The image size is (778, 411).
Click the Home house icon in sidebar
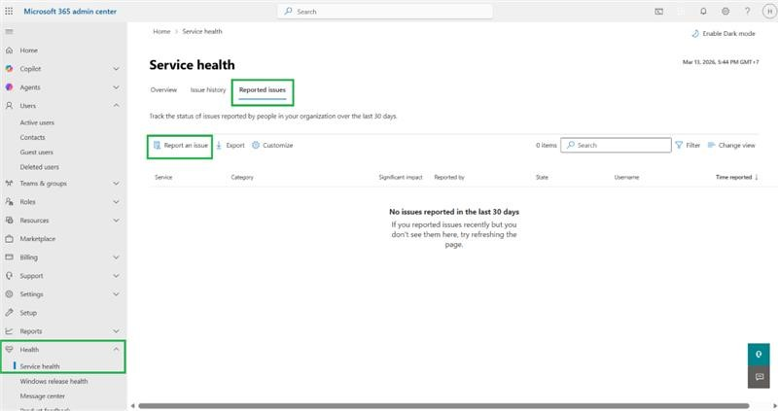(x=9, y=51)
